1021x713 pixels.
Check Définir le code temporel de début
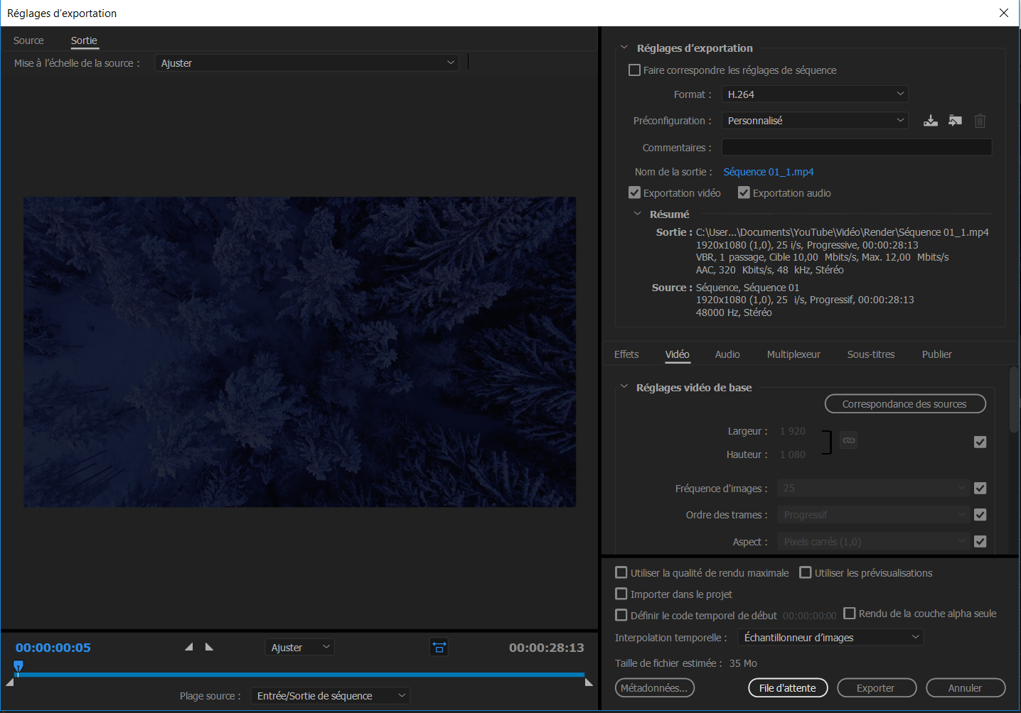[621, 615]
